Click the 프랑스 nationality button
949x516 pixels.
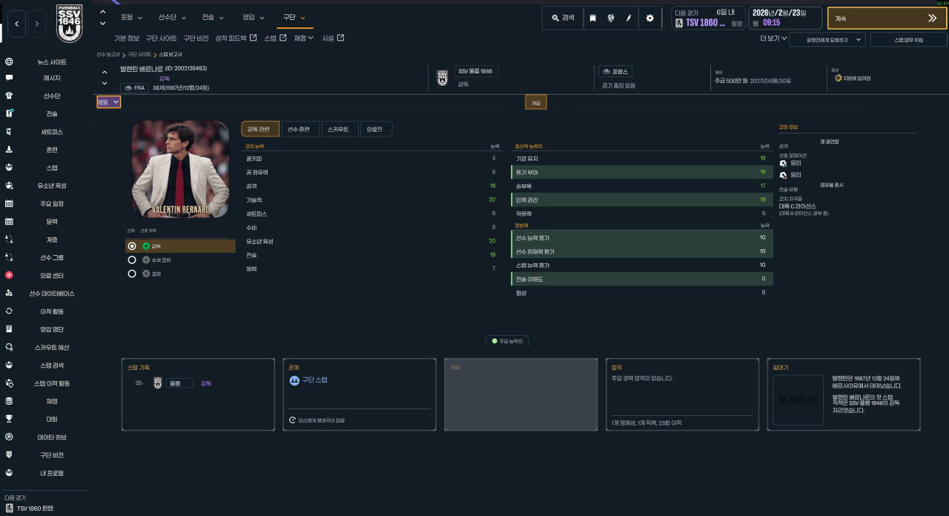pyautogui.click(x=615, y=71)
